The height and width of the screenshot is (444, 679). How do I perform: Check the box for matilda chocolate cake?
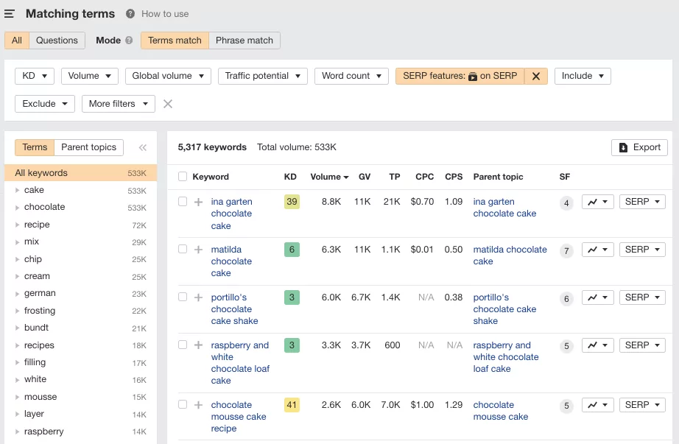[183, 250]
